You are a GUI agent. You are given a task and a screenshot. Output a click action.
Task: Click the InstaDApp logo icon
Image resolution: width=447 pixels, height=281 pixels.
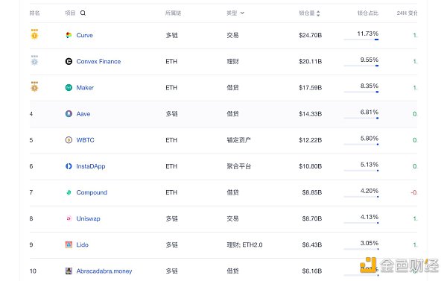[69, 166]
